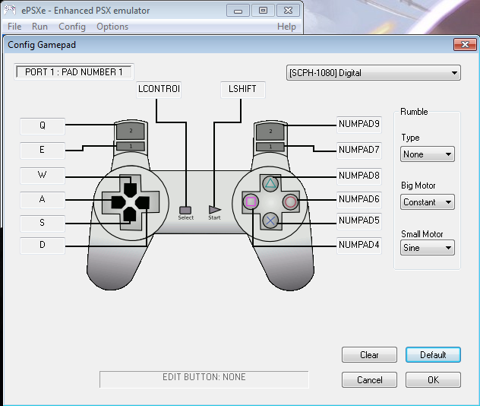Edit the LCONTROL binding field
Screen dimensions: 480x406
[x=159, y=90]
